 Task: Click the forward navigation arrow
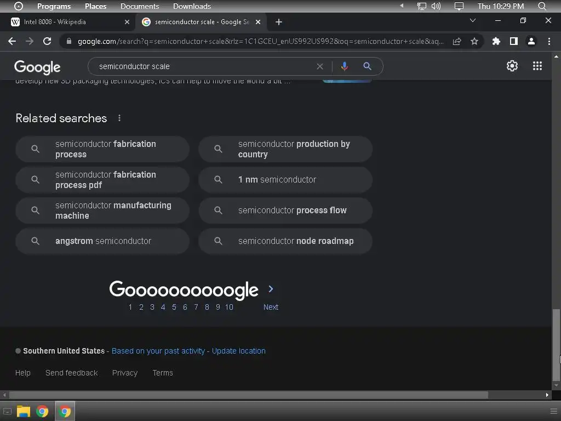[30, 41]
